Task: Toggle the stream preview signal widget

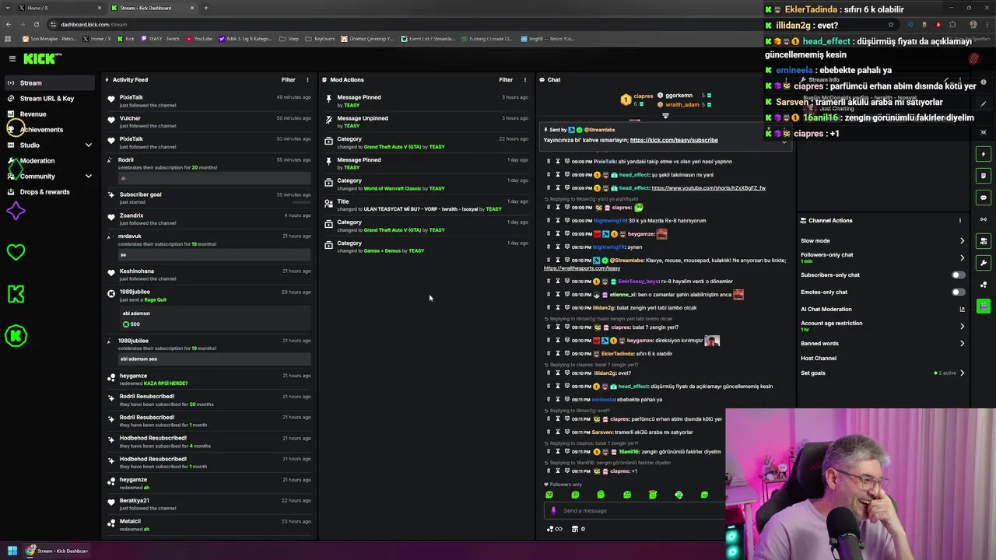Action: pos(984,219)
